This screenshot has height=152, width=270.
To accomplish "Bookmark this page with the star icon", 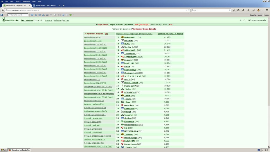I will click(x=234, y=10).
